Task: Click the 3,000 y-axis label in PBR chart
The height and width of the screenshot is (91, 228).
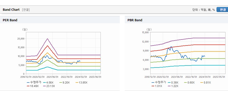Action: [x=146, y=69]
